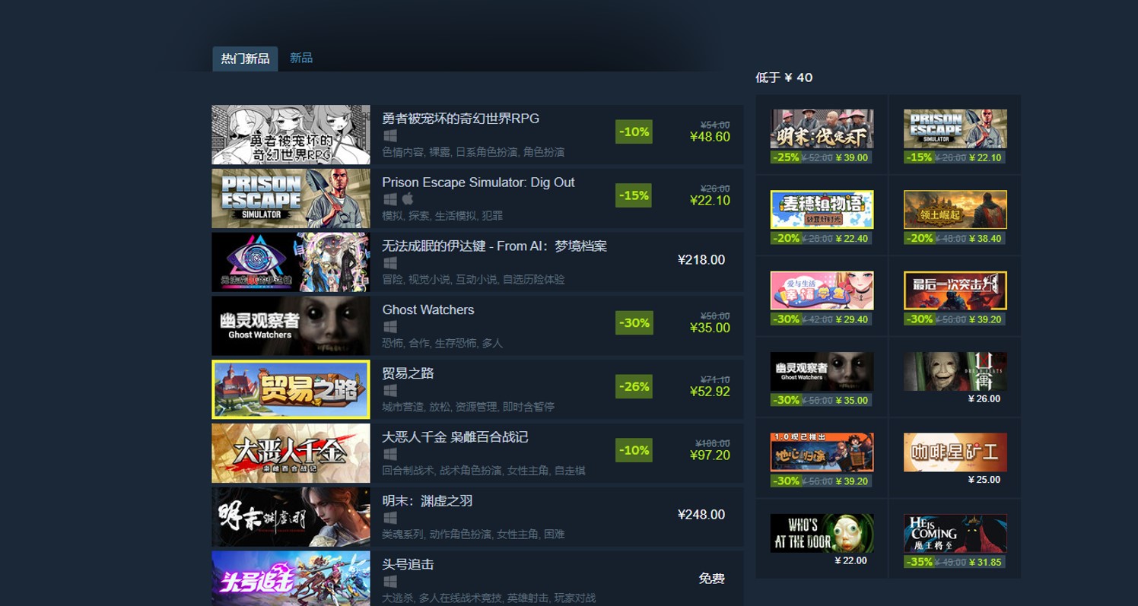
Task: Click Apple icon under Prison Escape Simulator
Action: [x=408, y=198]
